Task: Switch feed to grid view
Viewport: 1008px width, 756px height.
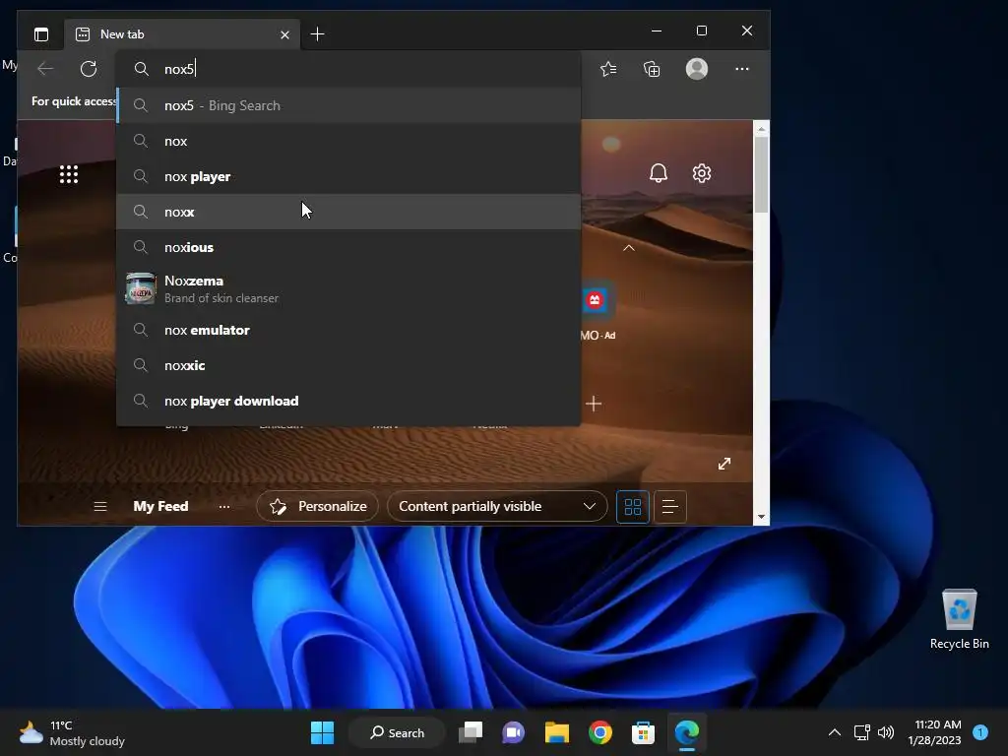Action: click(633, 507)
